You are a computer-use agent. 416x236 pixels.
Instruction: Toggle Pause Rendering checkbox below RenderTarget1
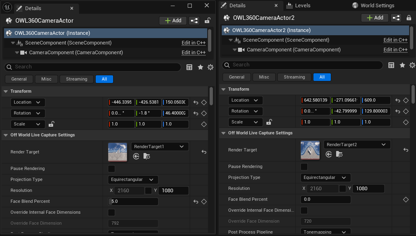click(112, 169)
